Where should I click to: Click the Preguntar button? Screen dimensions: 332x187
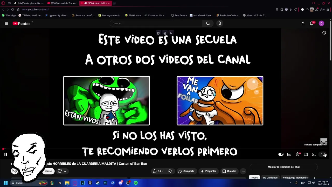pos(208,171)
